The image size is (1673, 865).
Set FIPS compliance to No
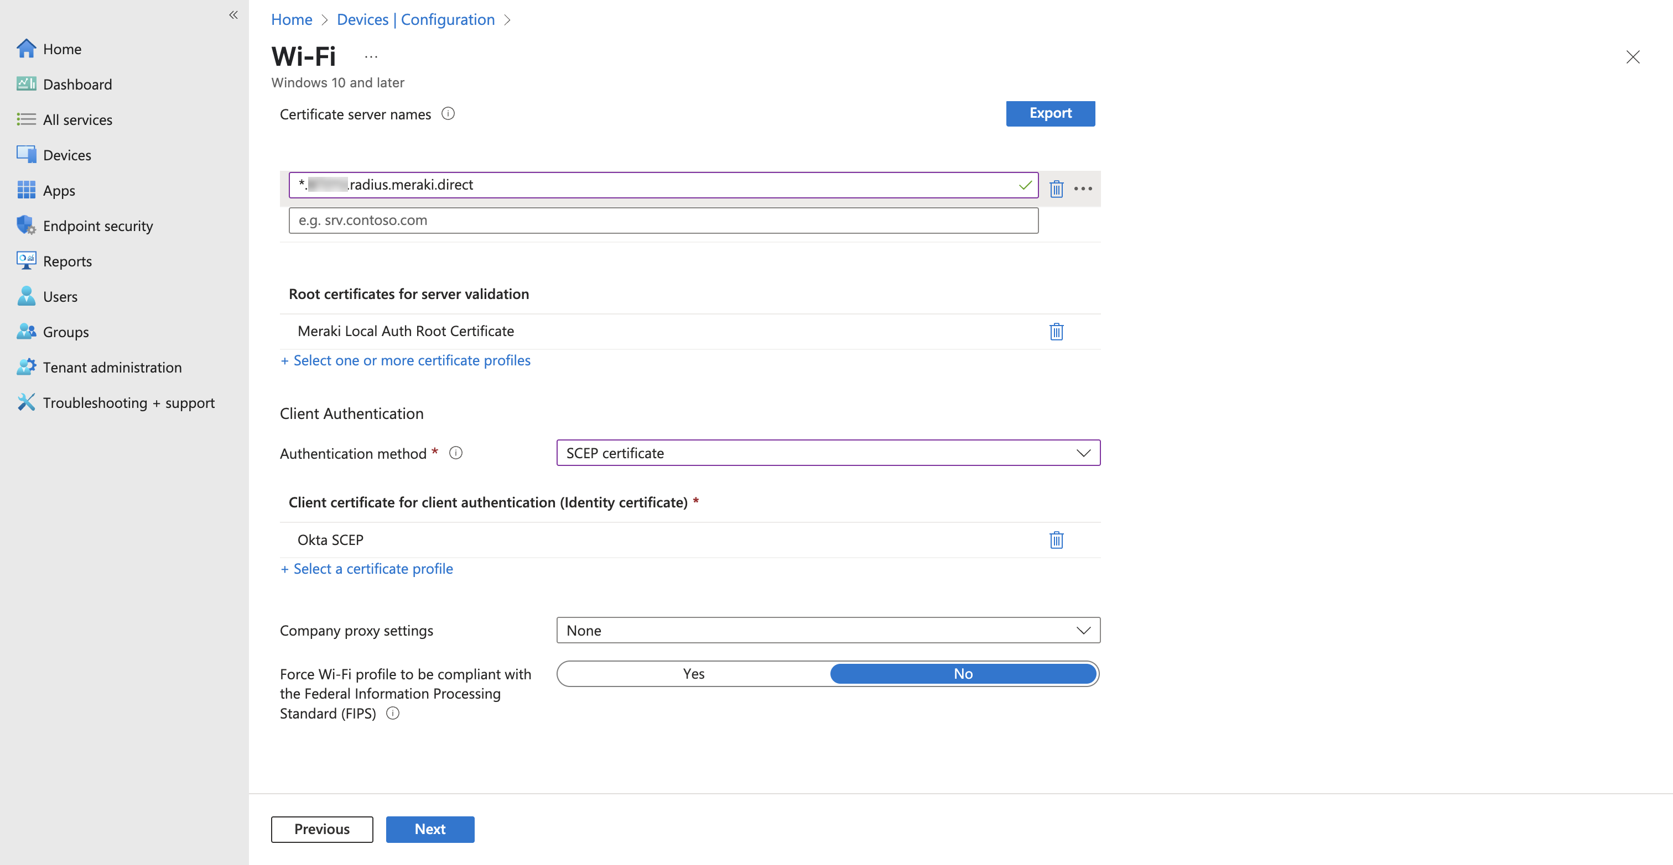pyautogui.click(x=963, y=674)
